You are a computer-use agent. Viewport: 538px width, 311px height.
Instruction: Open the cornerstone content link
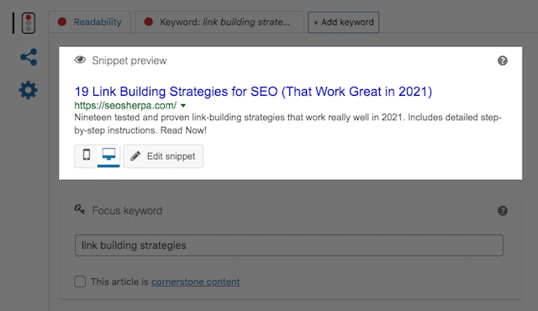[196, 282]
